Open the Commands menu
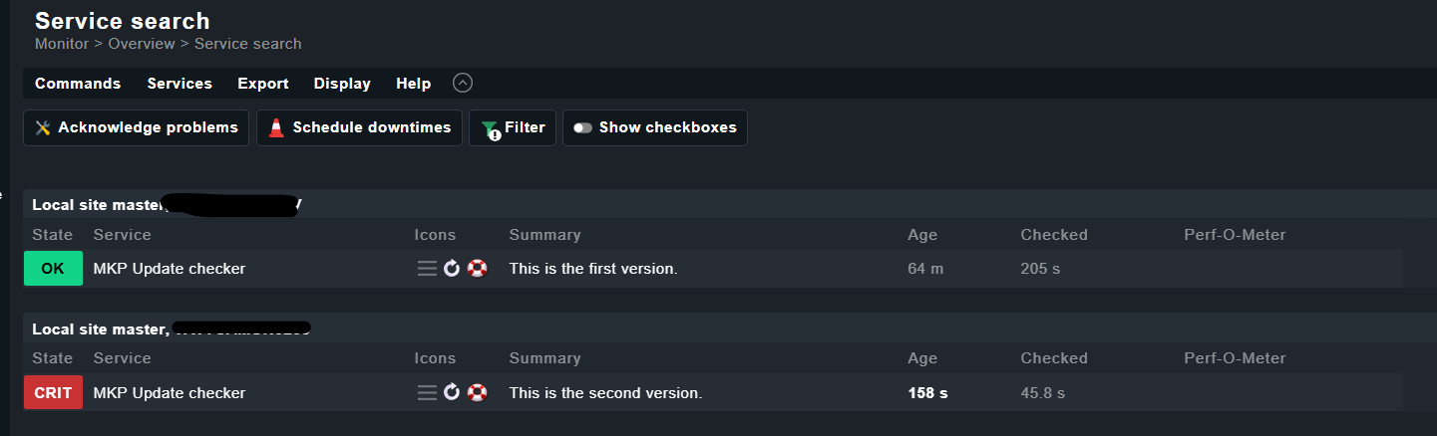This screenshot has width=1437, height=436. (x=78, y=84)
